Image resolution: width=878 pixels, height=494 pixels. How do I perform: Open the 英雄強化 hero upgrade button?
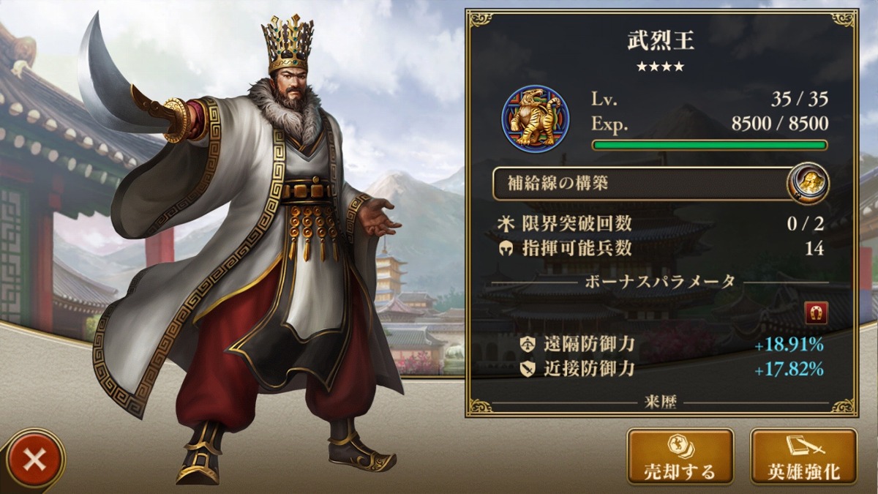click(803, 456)
